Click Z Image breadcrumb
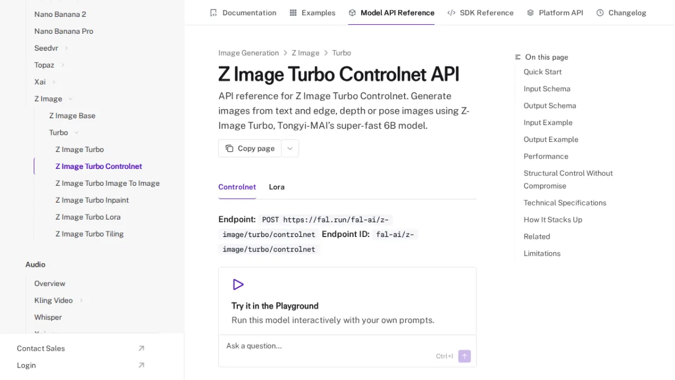 click(x=305, y=53)
